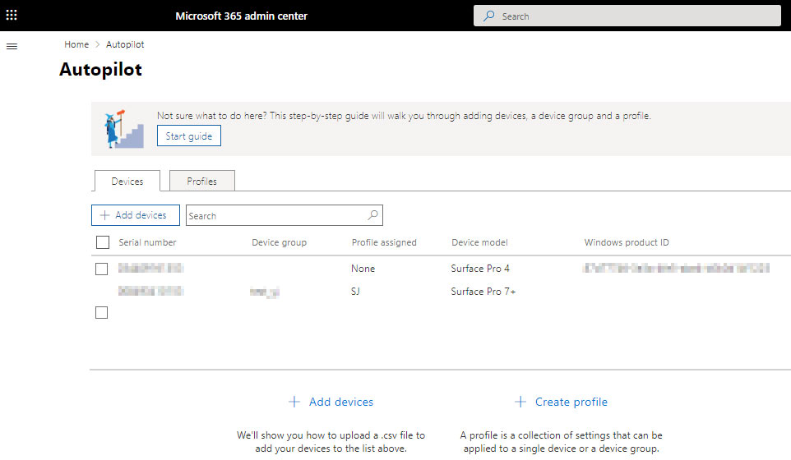Select the Surface Pro 7+ model cell
Image resolution: width=791 pixels, height=460 pixels.
[x=483, y=292]
